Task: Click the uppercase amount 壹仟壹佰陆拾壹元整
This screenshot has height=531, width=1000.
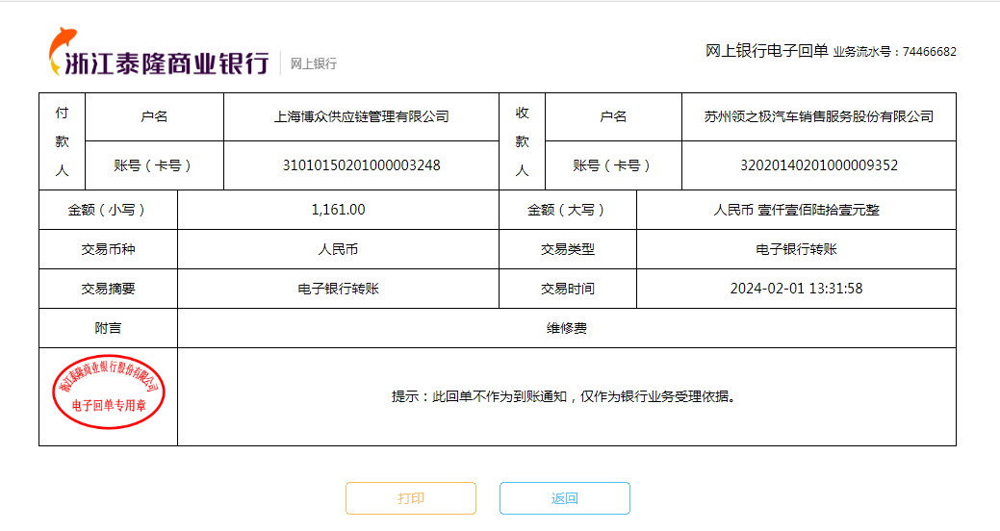Action: (796, 210)
